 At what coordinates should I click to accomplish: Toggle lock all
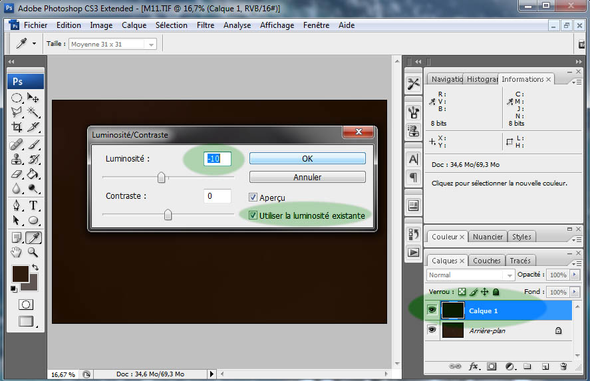[x=496, y=291]
